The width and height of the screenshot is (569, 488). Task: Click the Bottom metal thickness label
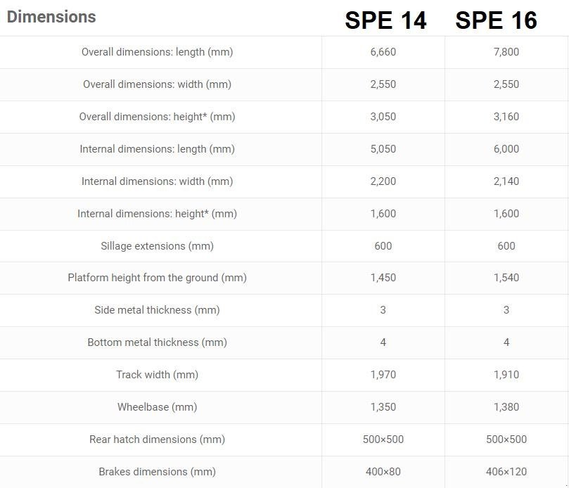pyautogui.click(x=157, y=342)
